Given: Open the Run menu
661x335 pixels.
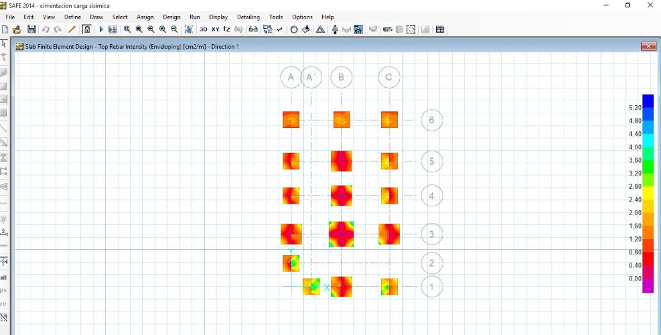Looking at the screenshot, I should tap(195, 17).
